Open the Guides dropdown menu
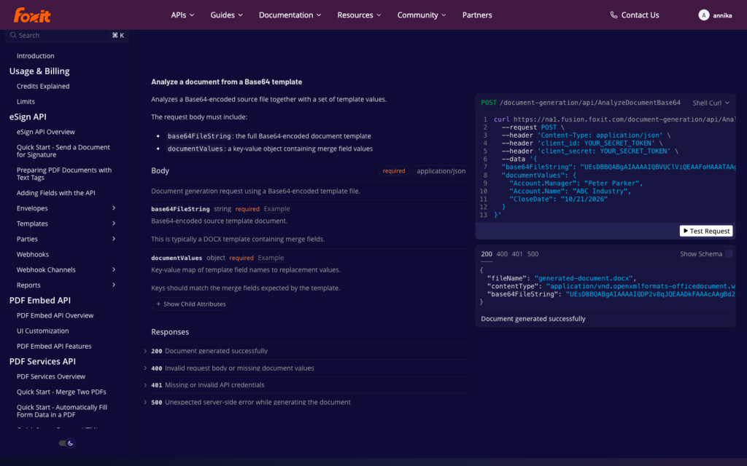This screenshot has height=466, width=747. [x=227, y=15]
